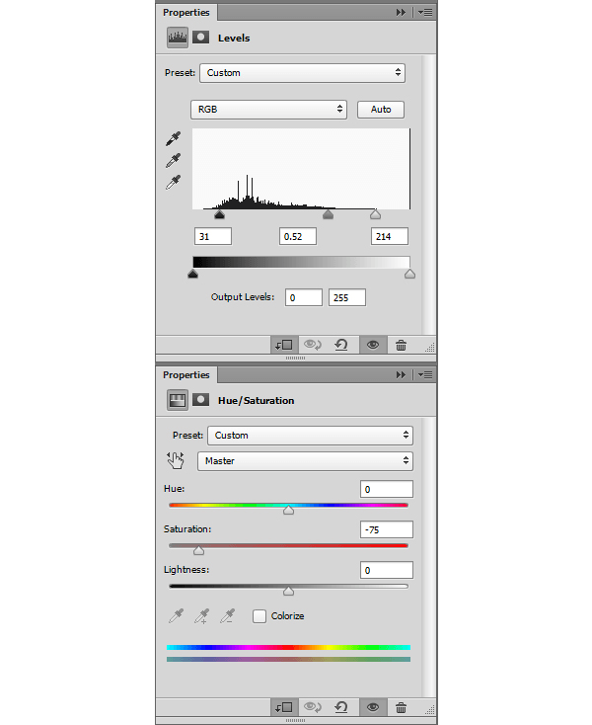This screenshot has height=725, width=592.
Task: Click the Lightness slider handle
Action: pyautogui.click(x=289, y=591)
